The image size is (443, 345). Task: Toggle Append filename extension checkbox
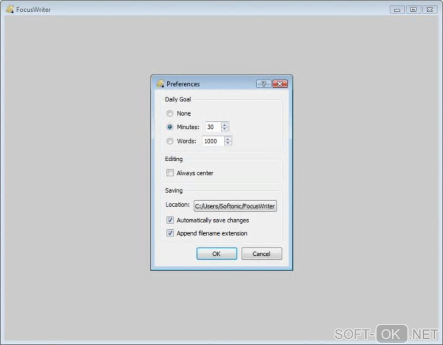point(170,233)
